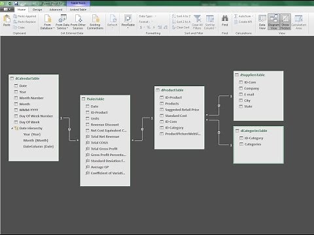Screen dimensions: 314x235
Task: Select relationship line to dSuppliersTable
Action: pos(218,106)
